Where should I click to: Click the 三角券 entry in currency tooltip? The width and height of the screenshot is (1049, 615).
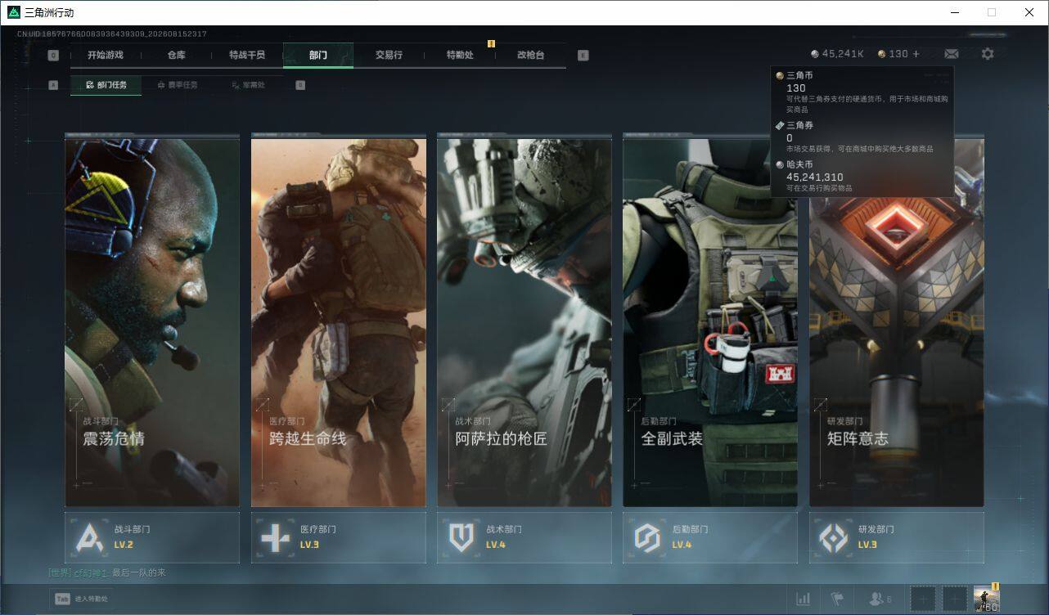[862, 137]
